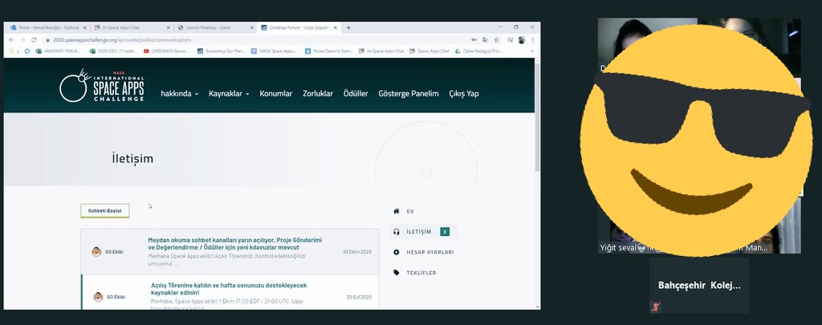The image size is (822, 325).
Task: Close the Launch Meeting - Zoom tab
Action: (x=251, y=28)
